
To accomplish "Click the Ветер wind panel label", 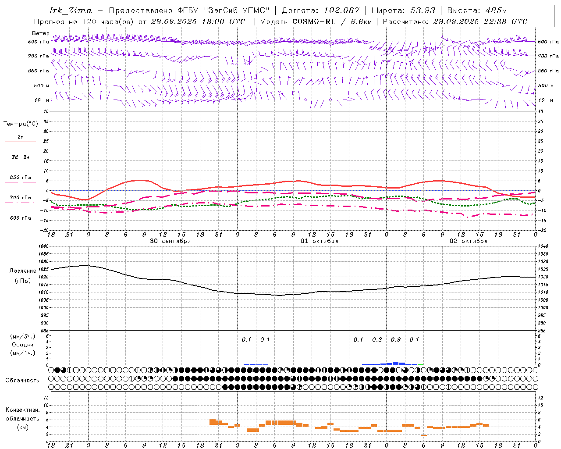I will tap(40, 33).
